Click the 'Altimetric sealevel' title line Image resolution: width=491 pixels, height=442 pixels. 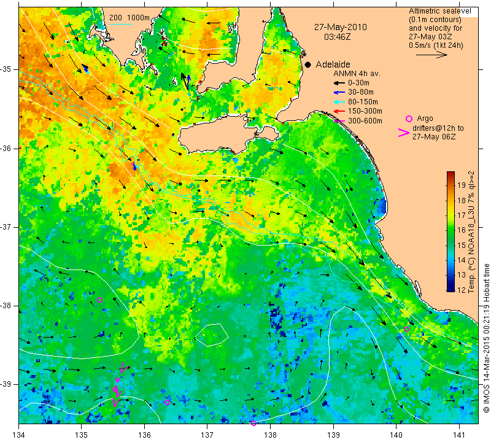tap(439, 11)
